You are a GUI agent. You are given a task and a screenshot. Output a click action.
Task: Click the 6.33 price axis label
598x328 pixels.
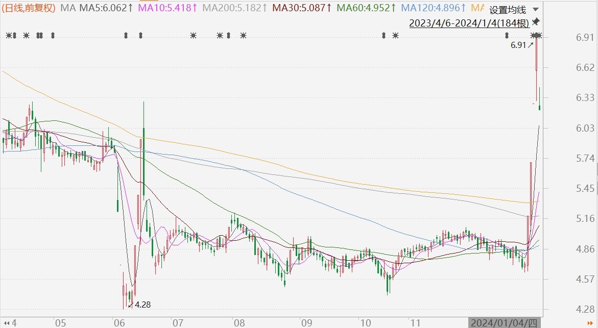tap(585, 97)
